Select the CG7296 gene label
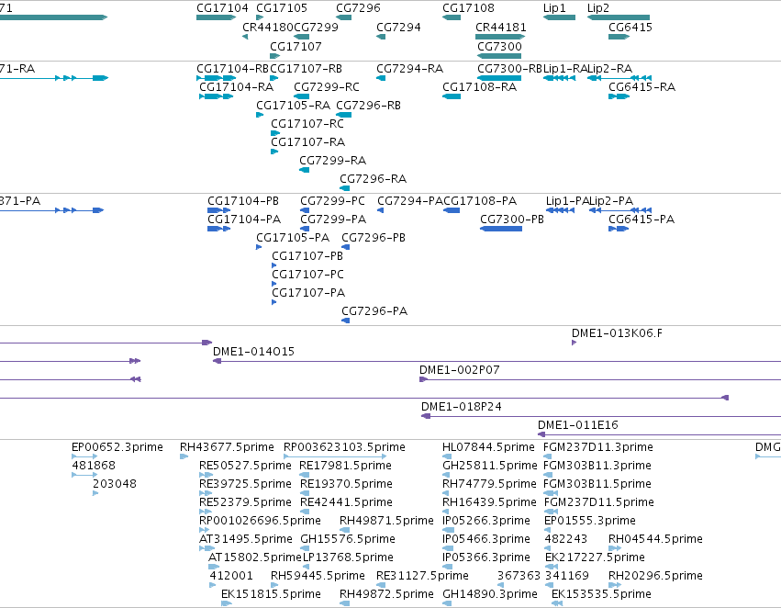This screenshot has height=608, width=781. pyautogui.click(x=358, y=8)
